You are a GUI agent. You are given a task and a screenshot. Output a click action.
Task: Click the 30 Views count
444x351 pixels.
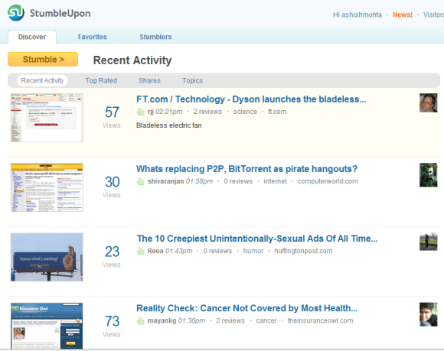click(x=112, y=187)
